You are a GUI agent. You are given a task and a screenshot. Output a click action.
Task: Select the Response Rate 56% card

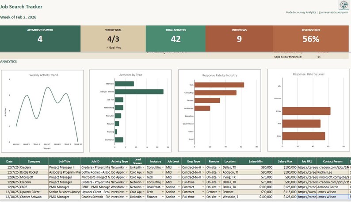click(311, 39)
